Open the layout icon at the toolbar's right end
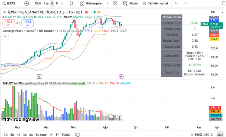 pyautogui.click(x=224, y=3)
